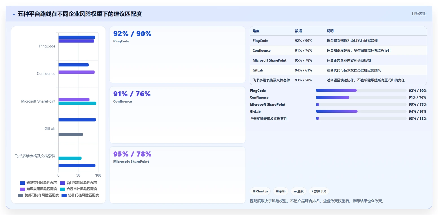Click the 适合轻量快速协作 description cell
Image resolution: width=438 pixels, height=215 pixels.
[x=365, y=80]
